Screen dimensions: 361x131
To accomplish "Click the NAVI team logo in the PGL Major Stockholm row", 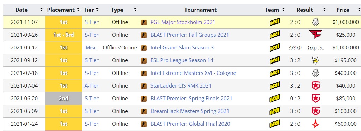I will [275, 22].
